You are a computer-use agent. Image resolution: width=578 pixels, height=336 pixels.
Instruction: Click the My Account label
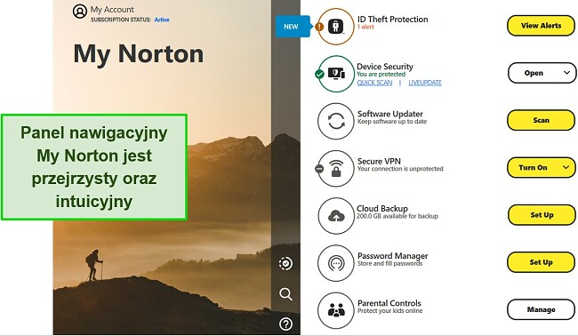[x=112, y=10]
